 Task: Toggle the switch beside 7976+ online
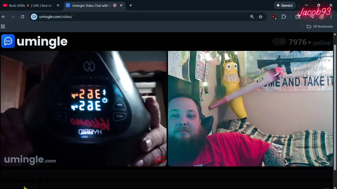pos(279,42)
